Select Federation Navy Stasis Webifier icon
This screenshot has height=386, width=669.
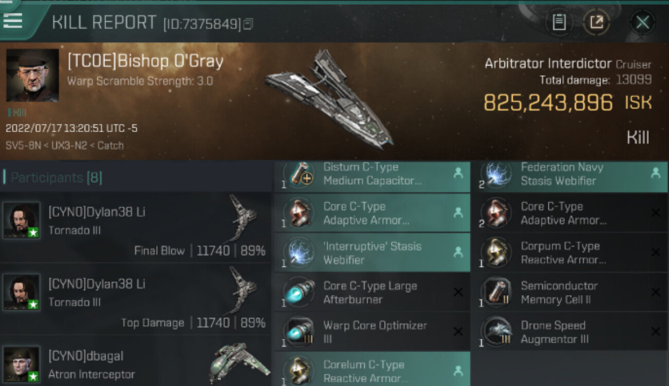click(496, 175)
